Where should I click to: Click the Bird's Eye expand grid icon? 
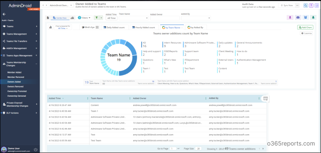97,27
